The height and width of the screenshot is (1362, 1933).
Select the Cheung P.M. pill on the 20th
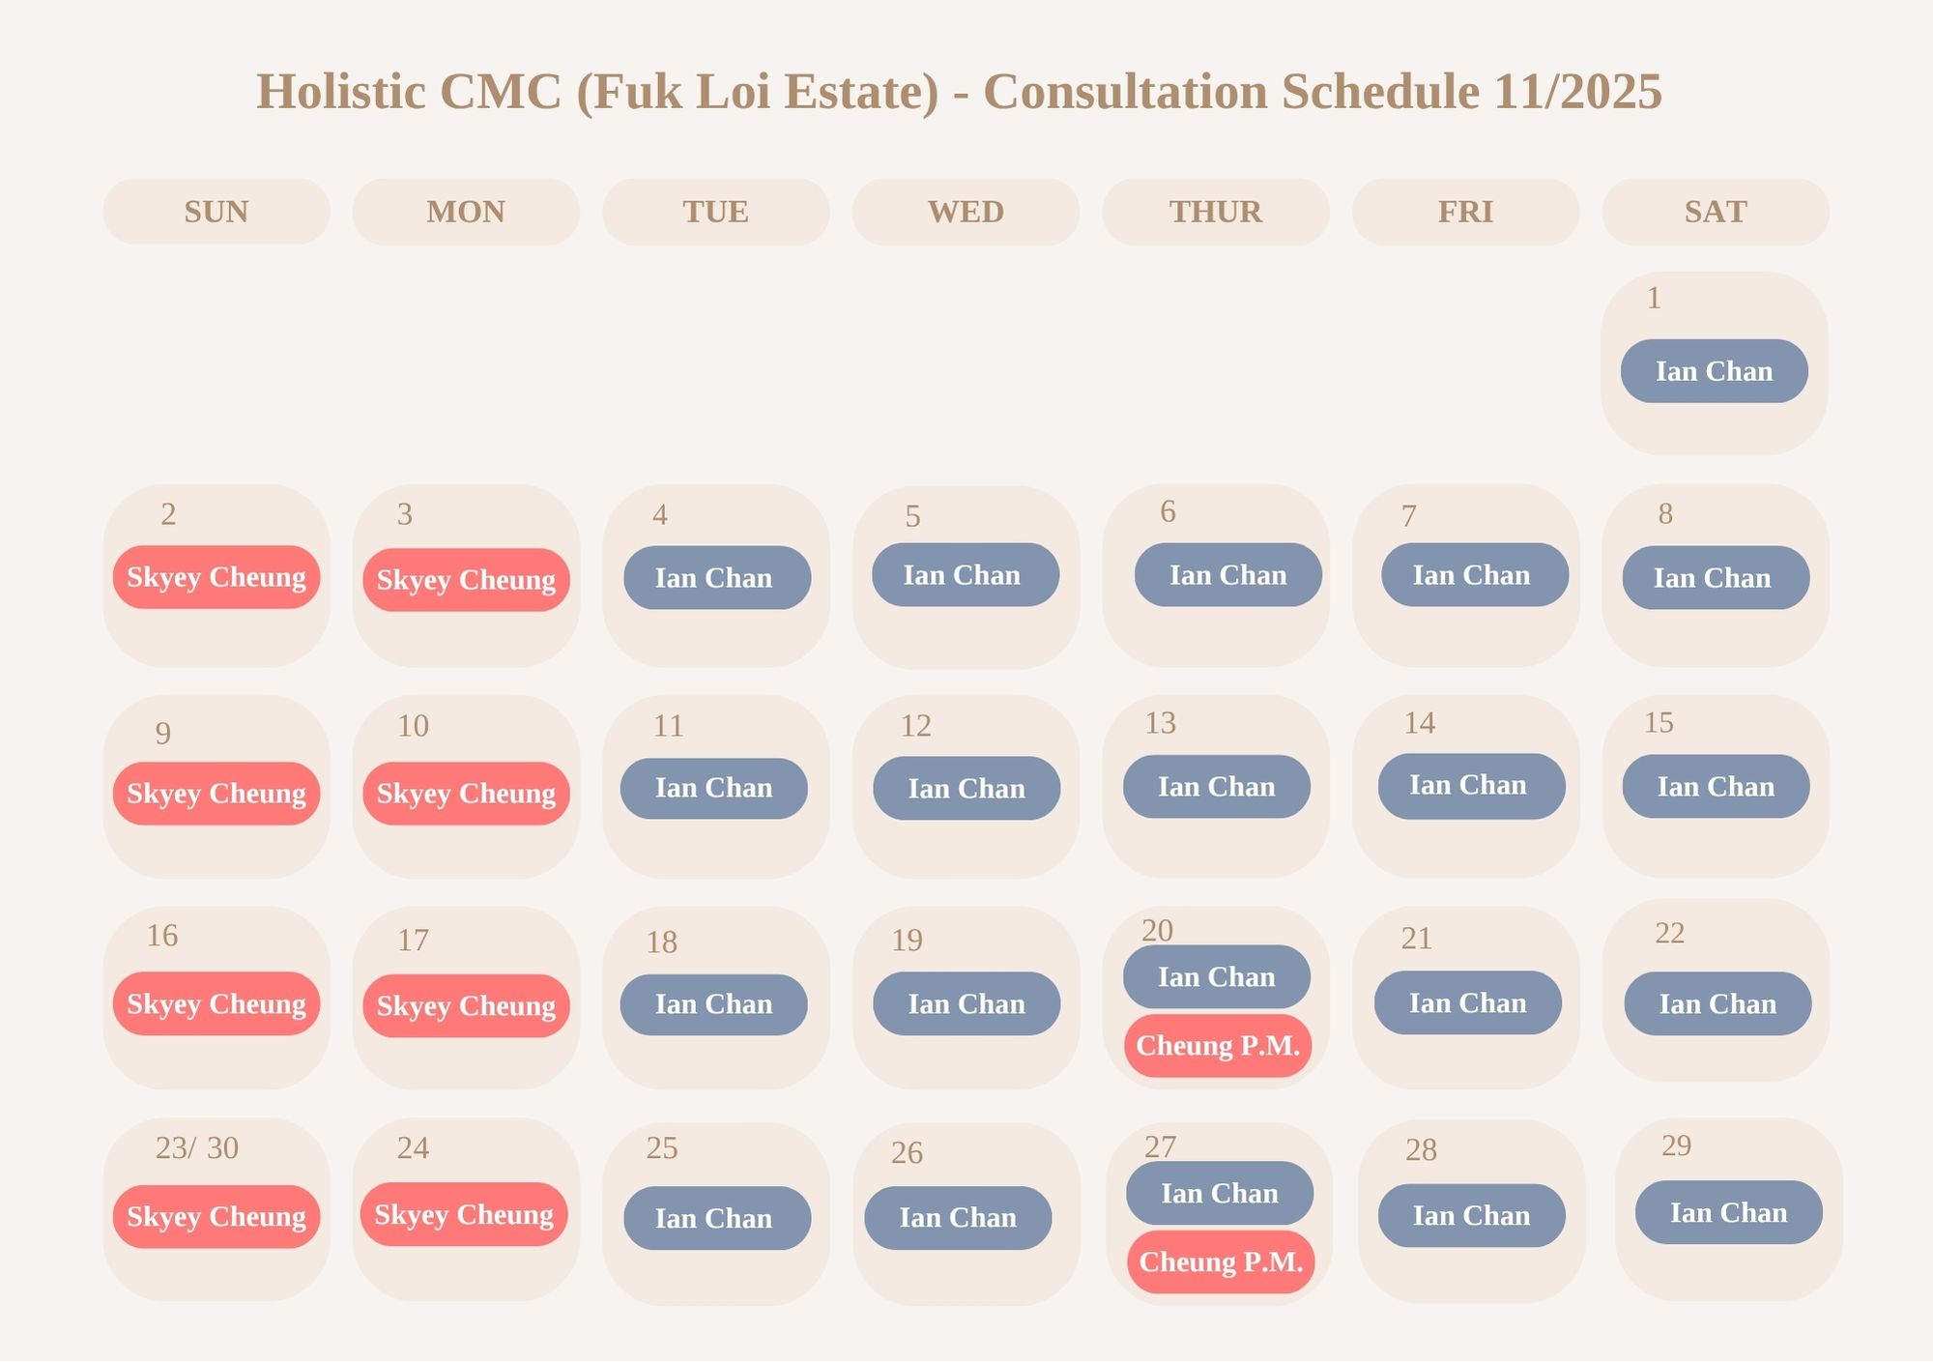pos(1218,1045)
